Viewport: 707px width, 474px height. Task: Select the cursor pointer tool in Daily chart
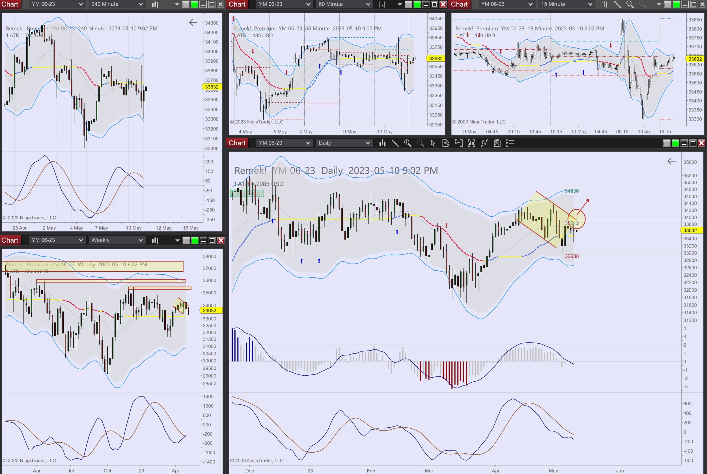pos(433,143)
